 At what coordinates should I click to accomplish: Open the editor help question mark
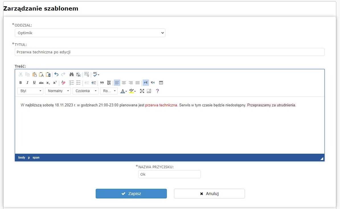click(x=157, y=91)
